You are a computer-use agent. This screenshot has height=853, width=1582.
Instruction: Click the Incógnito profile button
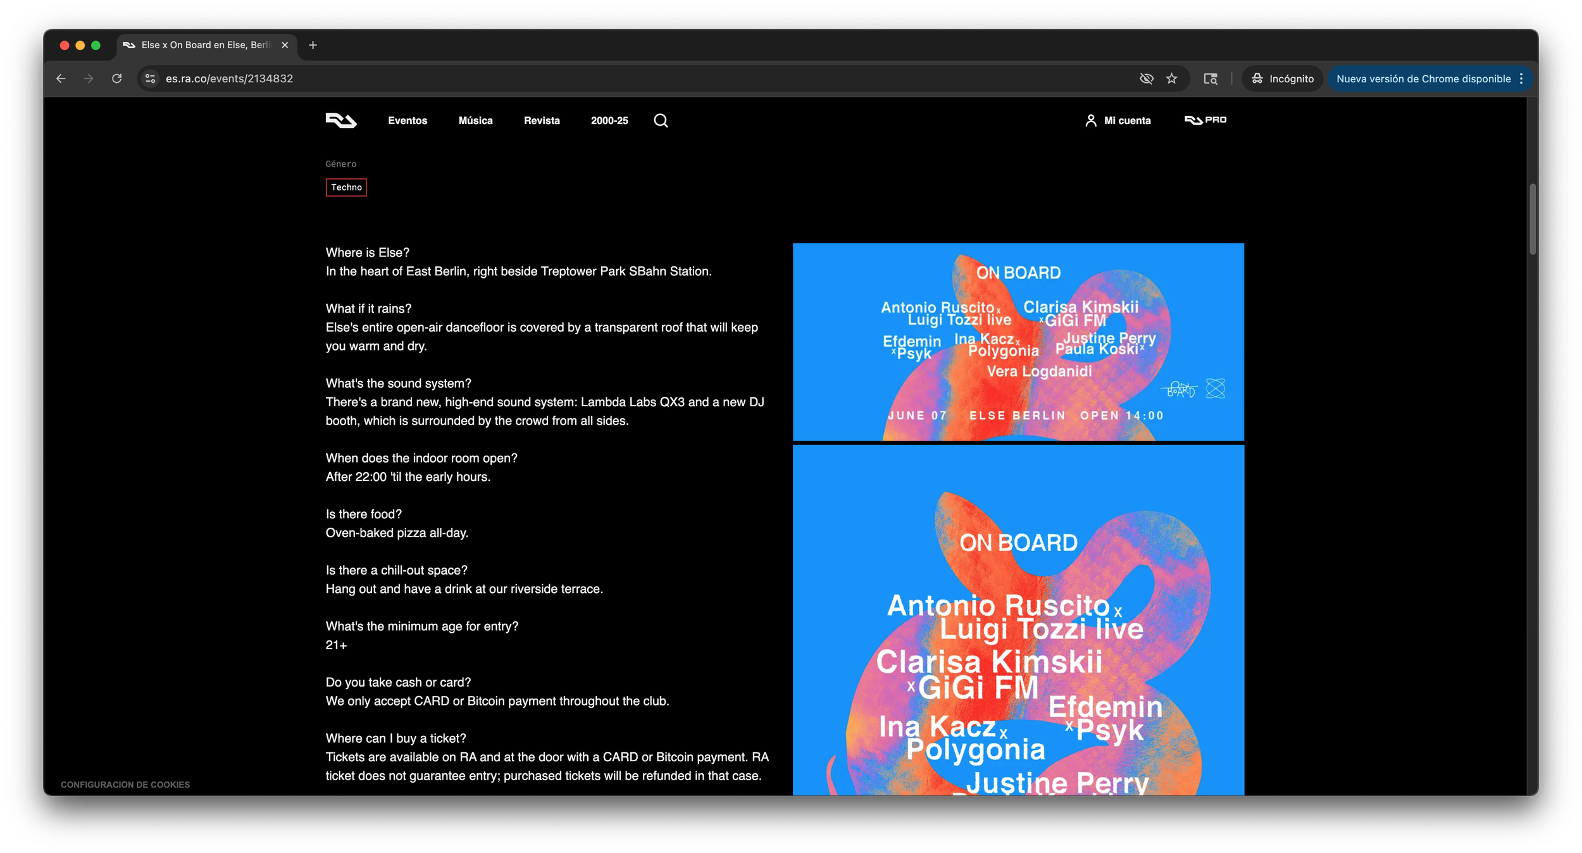[x=1283, y=78]
